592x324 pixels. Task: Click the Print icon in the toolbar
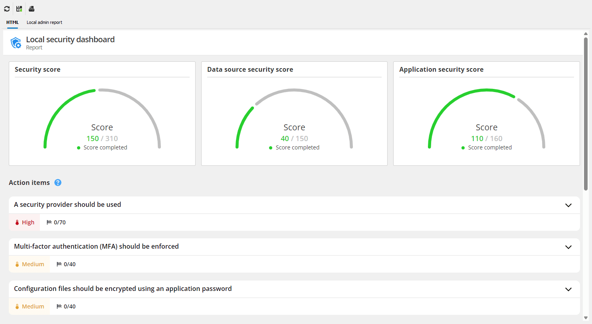point(32,9)
